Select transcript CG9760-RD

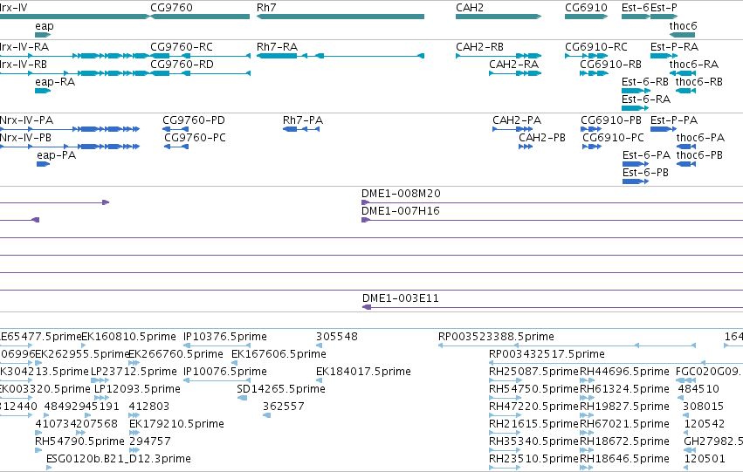(200, 73)
